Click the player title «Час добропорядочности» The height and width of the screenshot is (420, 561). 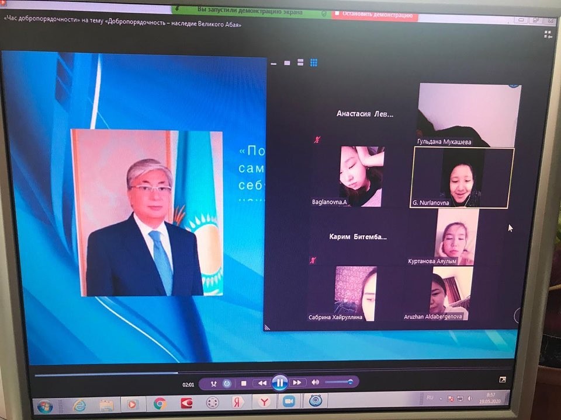pos(122,21)
